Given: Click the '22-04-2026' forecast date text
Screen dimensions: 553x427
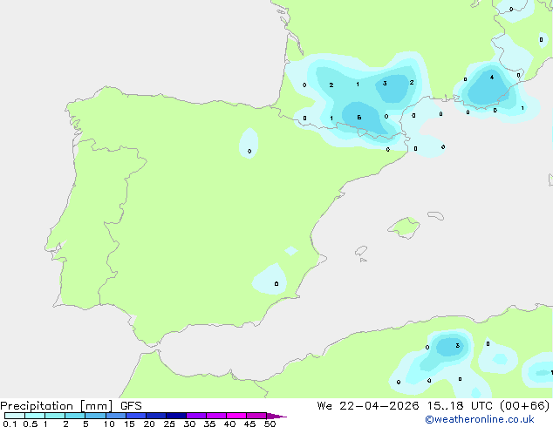Looking at the screenshot, I should (379, 406).
